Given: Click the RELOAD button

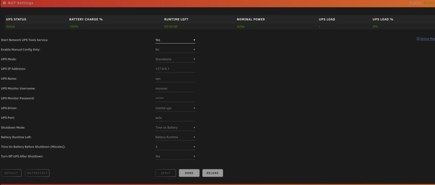Looking at the screenshot, I should click(x=213, y=173).
